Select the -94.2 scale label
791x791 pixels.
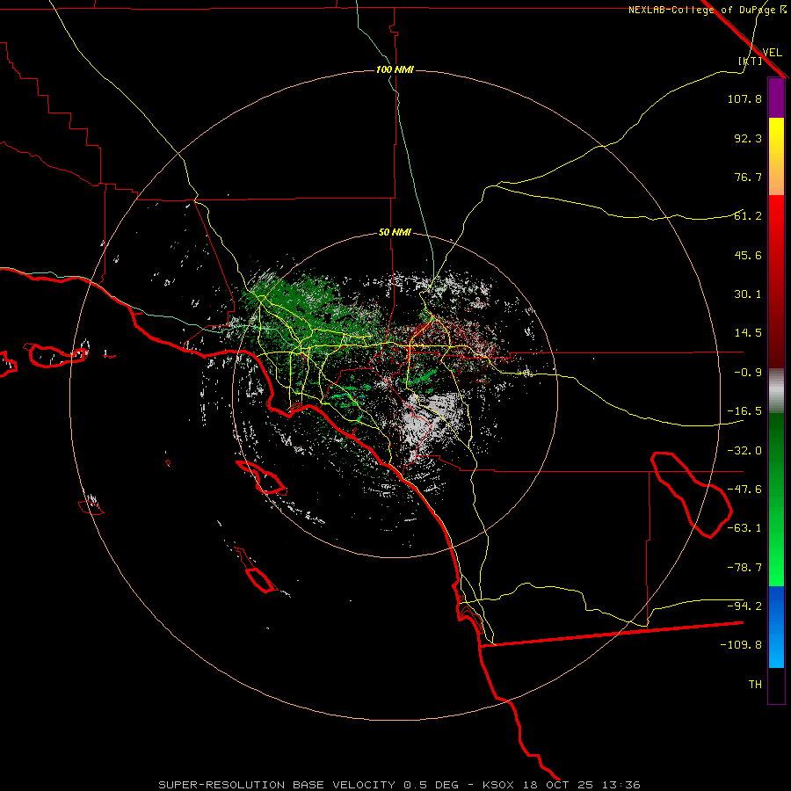pyautogui.click(x=744, y=606)
